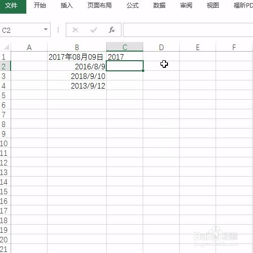Click the formula bar confirm checkmark icon
The height and width of the screenshot is (253, 253).
pyautogui.click(x=94, y=30)
